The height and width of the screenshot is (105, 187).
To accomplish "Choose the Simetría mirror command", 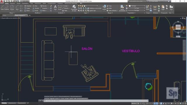I will 36,8.
